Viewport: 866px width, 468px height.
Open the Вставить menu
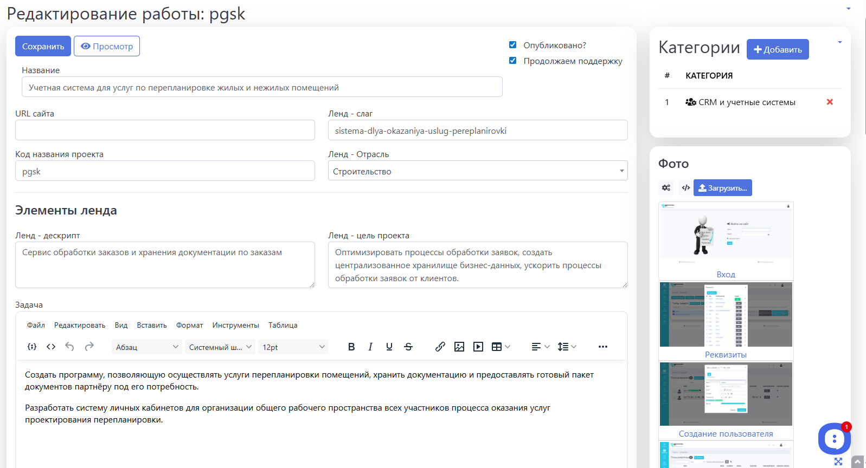152,325
